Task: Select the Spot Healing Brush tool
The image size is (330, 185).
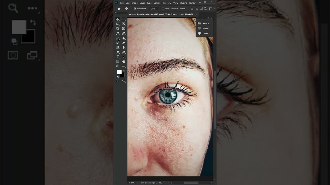Action: 124,33
